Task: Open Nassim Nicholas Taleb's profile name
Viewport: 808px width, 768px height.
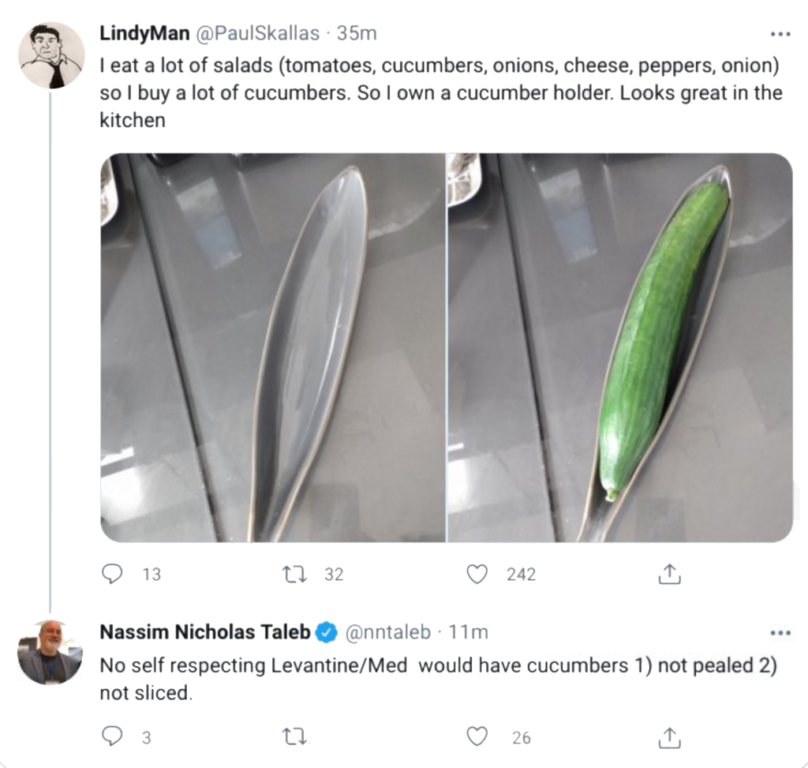Action: point(205,632)
